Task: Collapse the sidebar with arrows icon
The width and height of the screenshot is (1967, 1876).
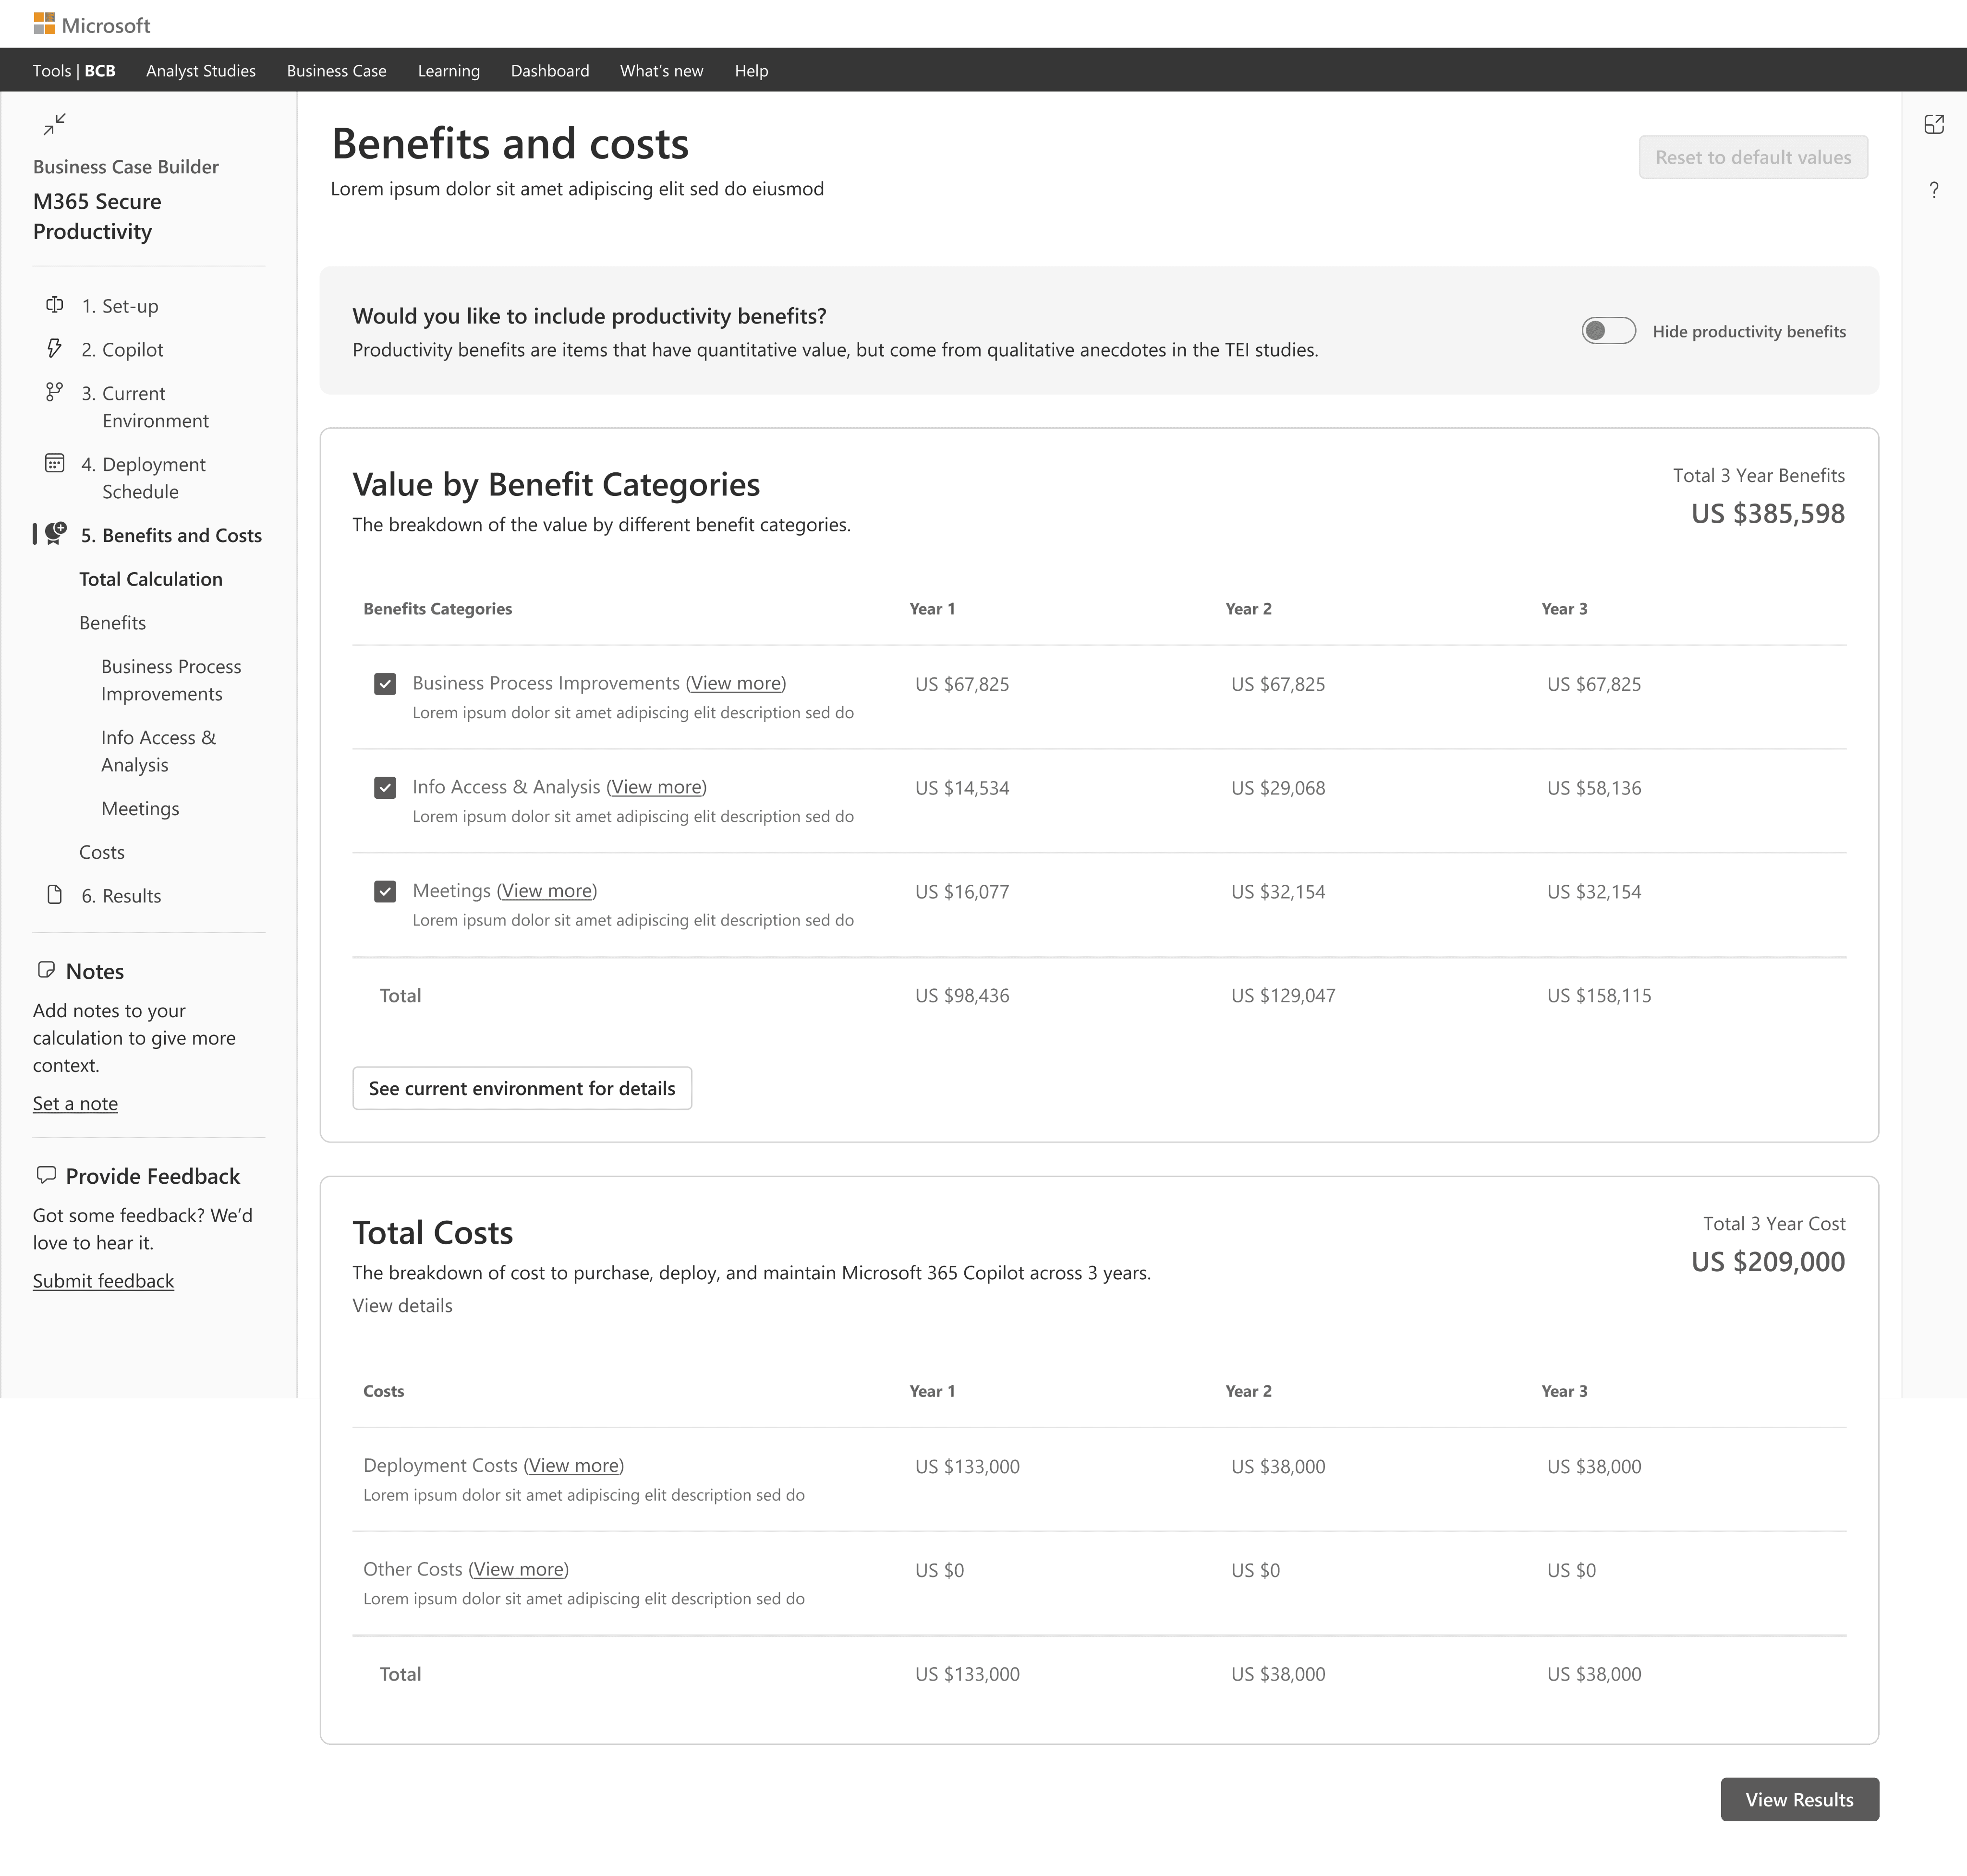Action: click(x=55, y=124)
